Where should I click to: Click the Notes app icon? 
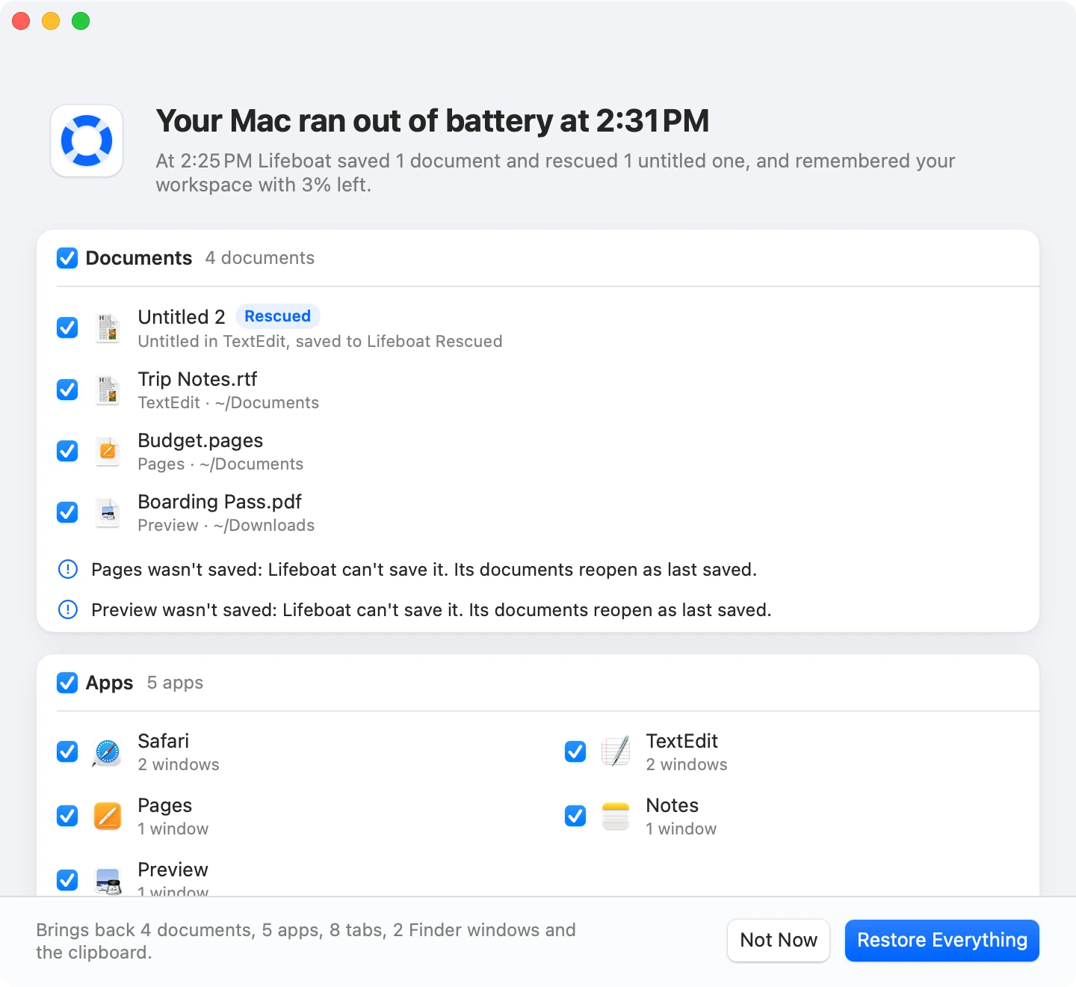pyautogui.click(x=616, y=817)
